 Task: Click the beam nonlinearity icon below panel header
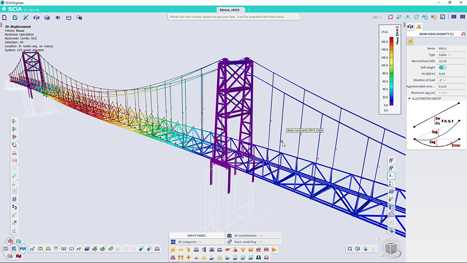(x=410, y=42)
